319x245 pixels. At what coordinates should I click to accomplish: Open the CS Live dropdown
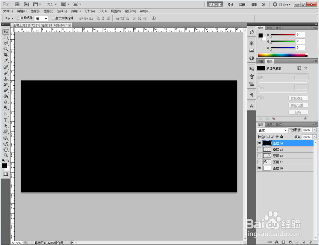(282, 4)
